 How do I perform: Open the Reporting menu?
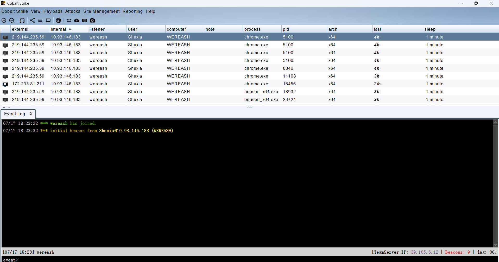tap(132, 11)
